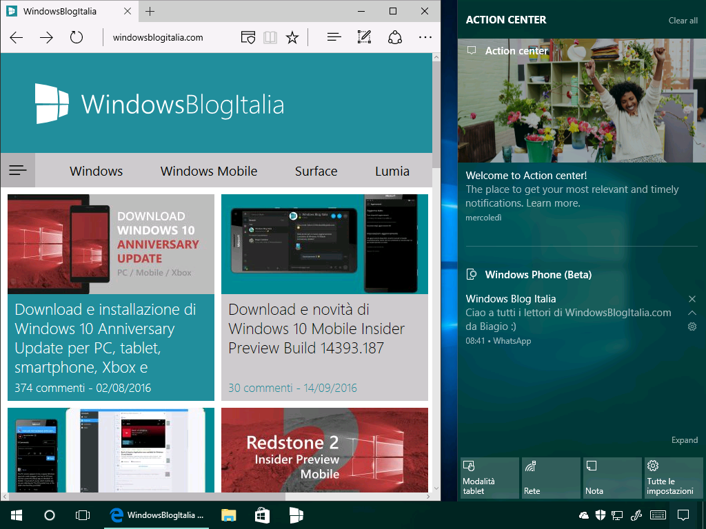Open the Windows Blog Italia WhatsApp message
Image resolution: width=706 pixels, height=529 pixels.
(568, 320)
